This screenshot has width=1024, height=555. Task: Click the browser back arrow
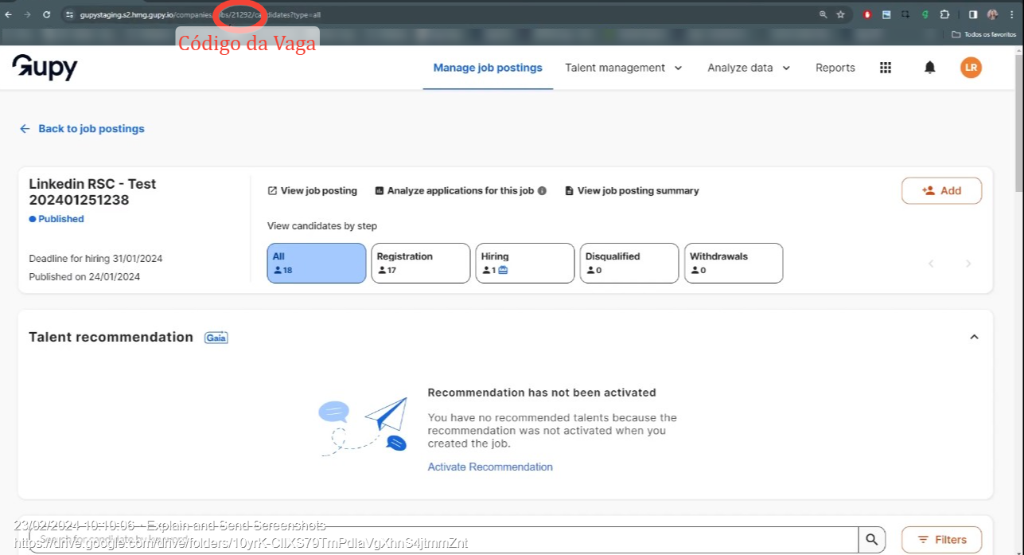click(9, 14)
